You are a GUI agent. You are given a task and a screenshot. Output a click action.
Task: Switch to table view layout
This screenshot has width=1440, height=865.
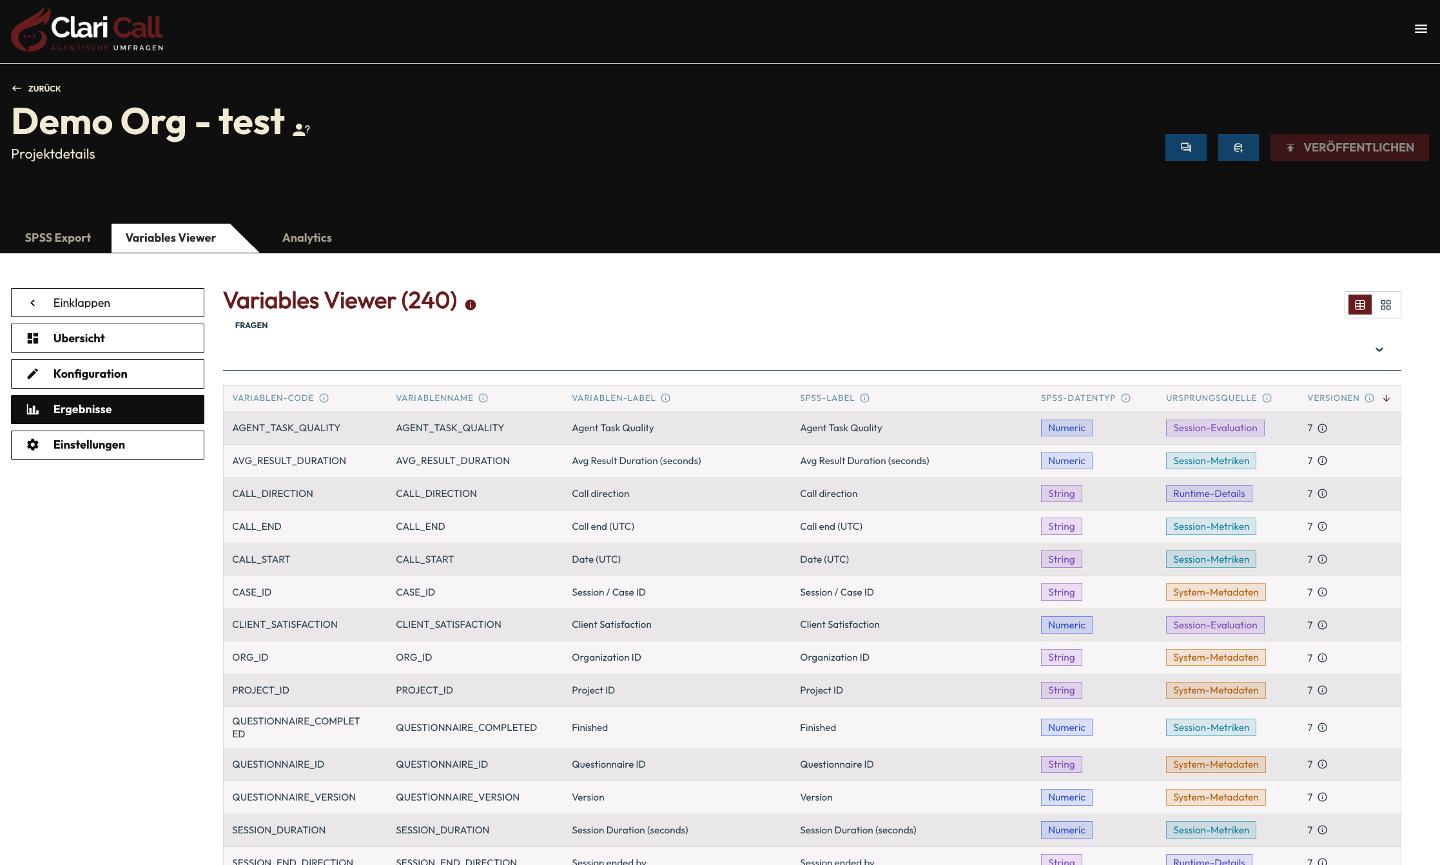1359,304
